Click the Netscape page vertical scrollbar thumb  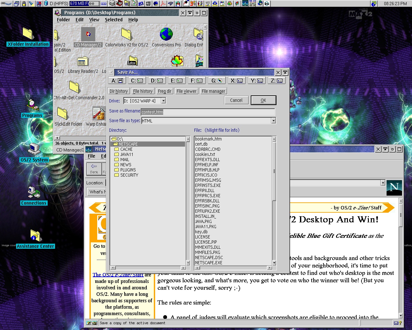[401, 215]
